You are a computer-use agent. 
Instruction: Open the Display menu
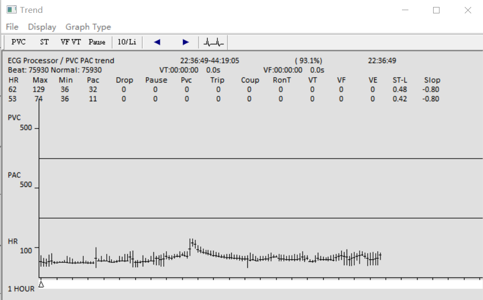42,27
